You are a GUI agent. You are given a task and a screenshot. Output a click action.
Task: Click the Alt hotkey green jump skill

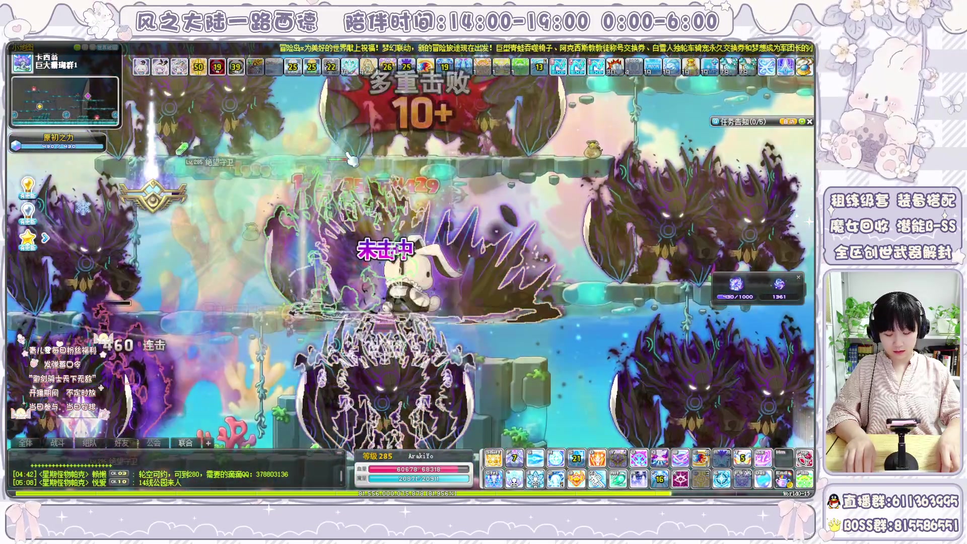(618, 479)
